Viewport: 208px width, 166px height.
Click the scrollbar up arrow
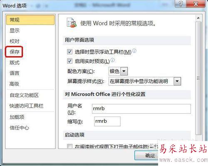click(198, 18)
